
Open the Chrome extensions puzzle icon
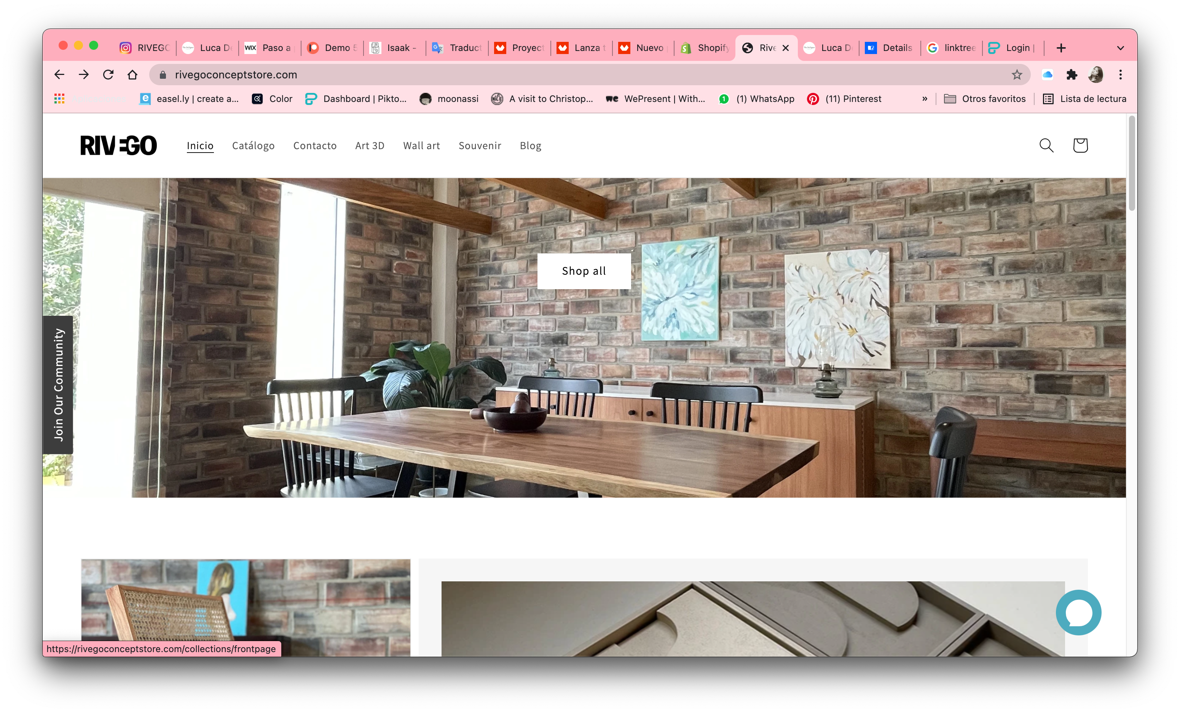(1072, 75)
